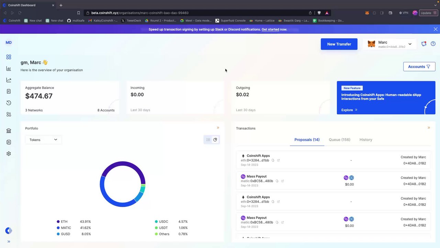The width and height of the screenshot is (440, 248).
Task: Click the MD organisation avatar
Action: (9, 43)
